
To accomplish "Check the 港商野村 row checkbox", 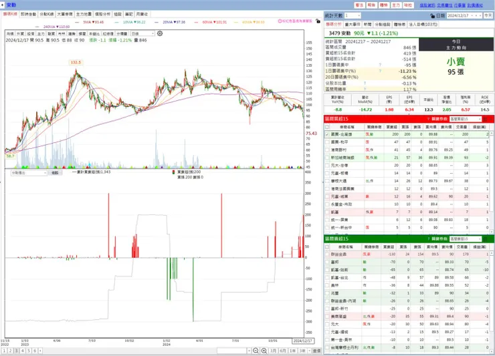I will pos(327,150).
